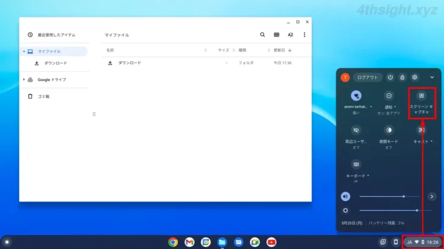Click the 今日 11:36 date cell

[282, 63]
